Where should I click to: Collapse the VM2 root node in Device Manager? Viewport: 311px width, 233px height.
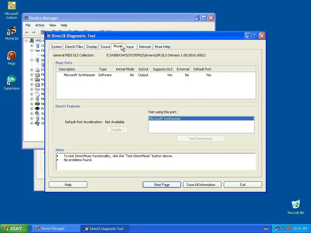(x=26, y=41)
